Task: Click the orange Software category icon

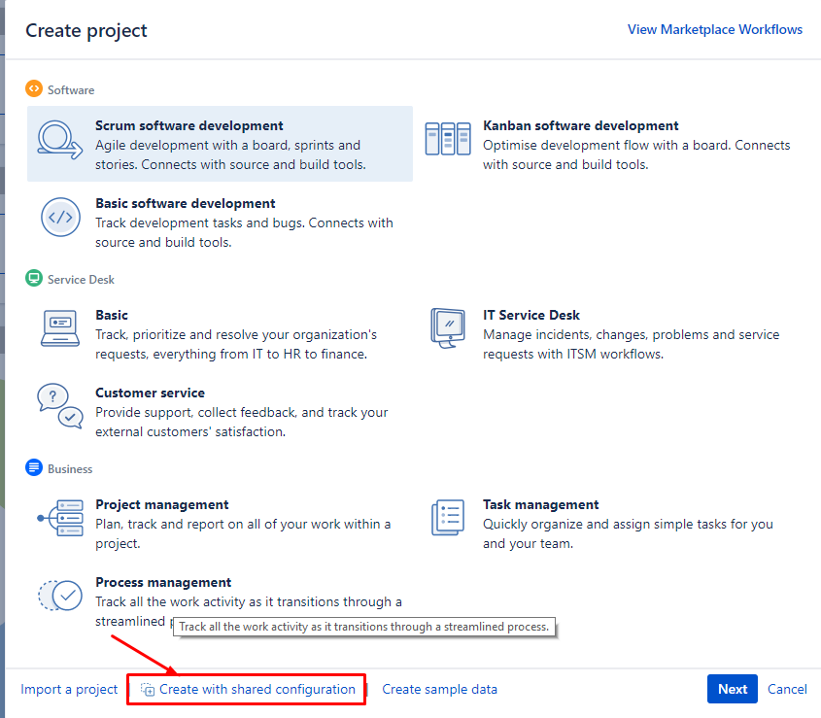Action: click(32, 89)
